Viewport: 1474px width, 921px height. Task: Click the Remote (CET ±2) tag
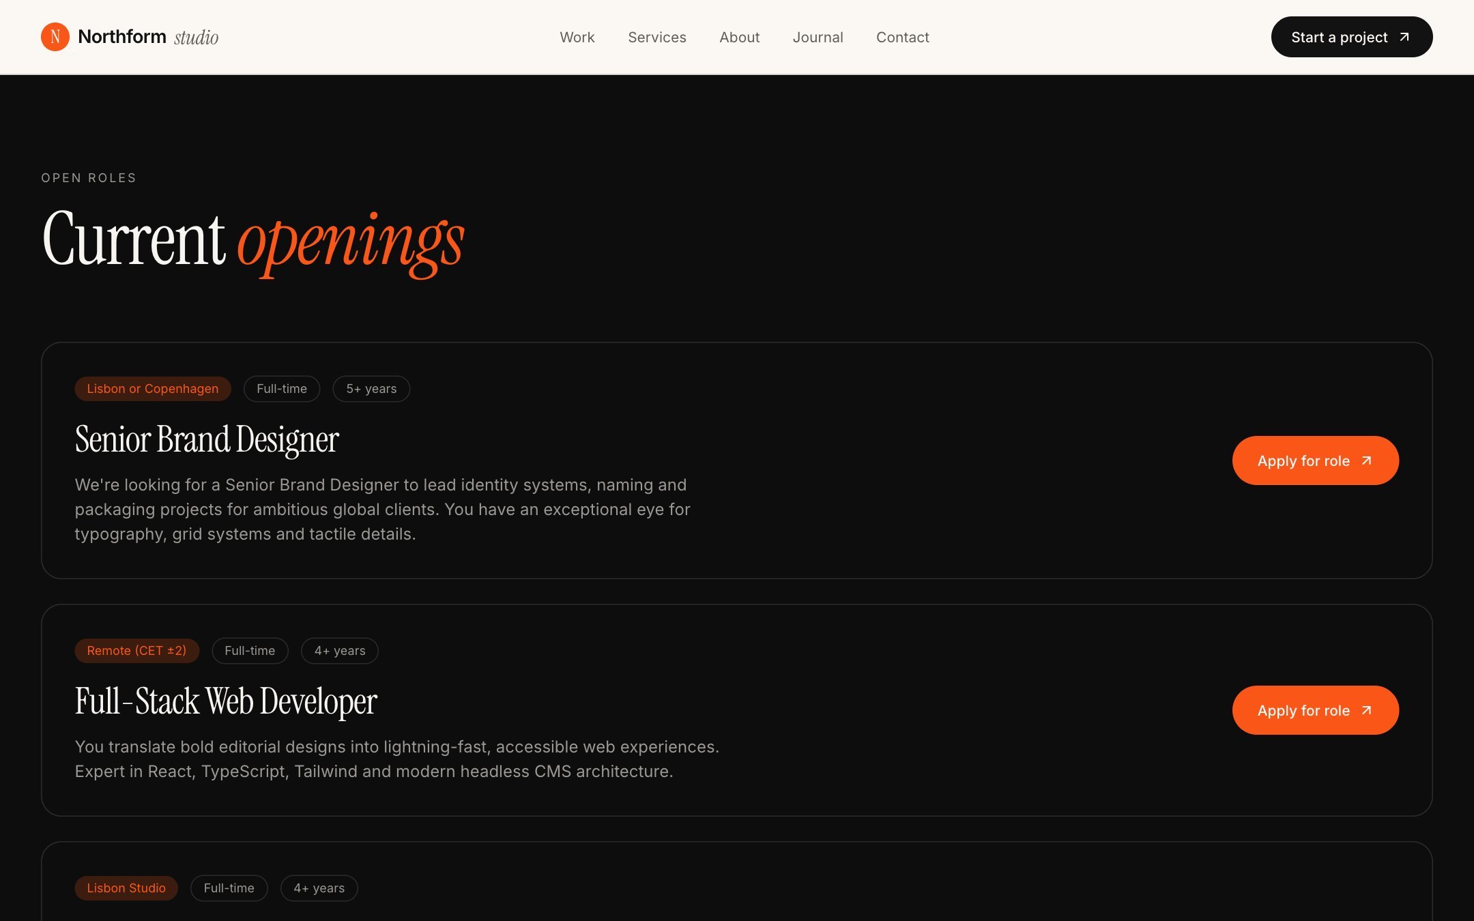pos(136,651)
